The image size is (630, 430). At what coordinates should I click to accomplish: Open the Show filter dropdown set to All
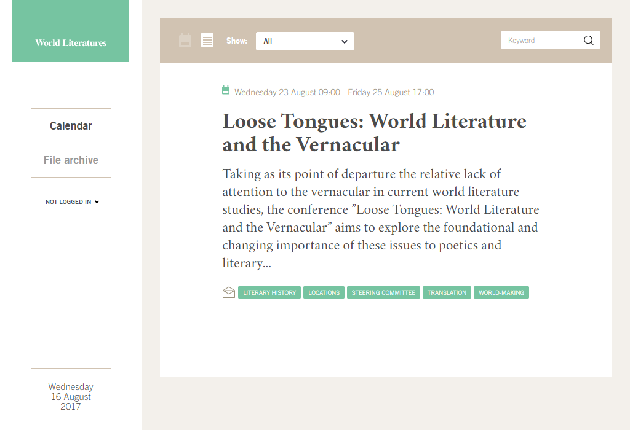(305, 41)
